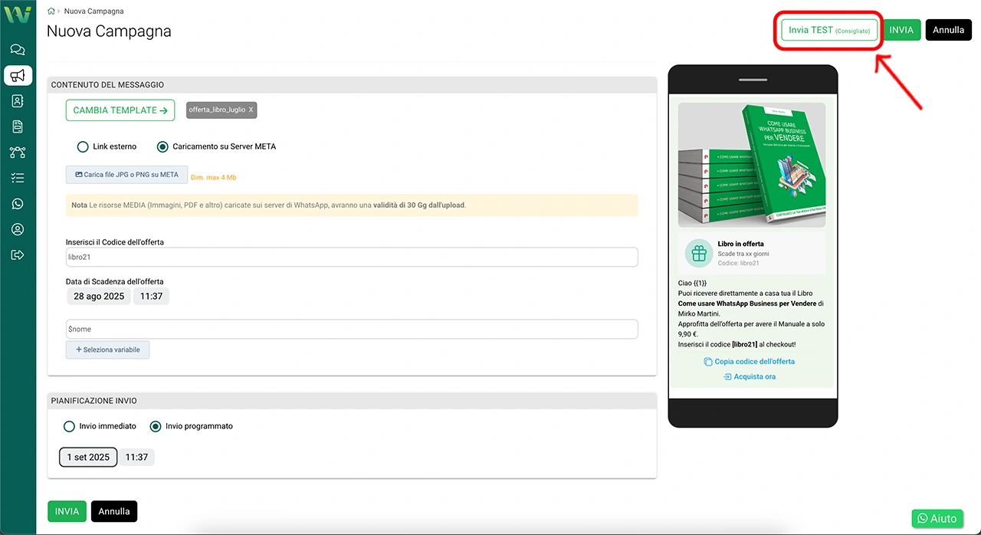The image size is (981, 535).
Task: Open the expiry time 11:37 picker
Action: point(151,296)
